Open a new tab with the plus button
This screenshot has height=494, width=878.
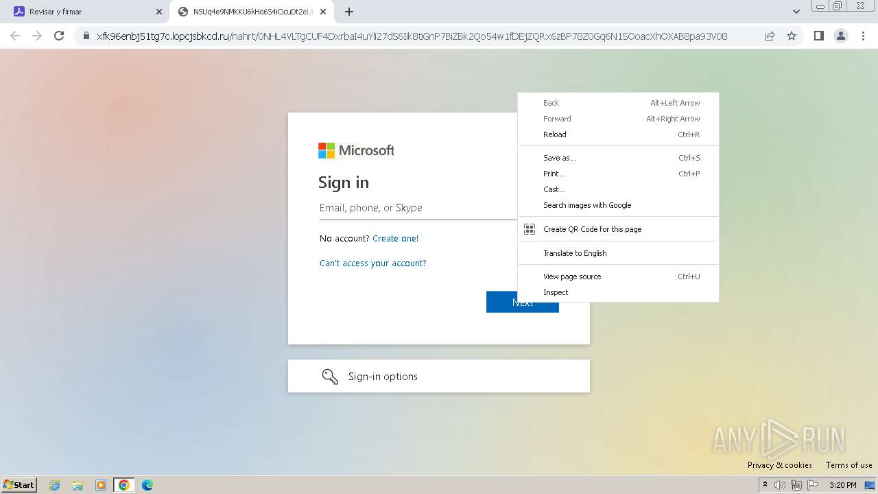[x=349, y=12]
